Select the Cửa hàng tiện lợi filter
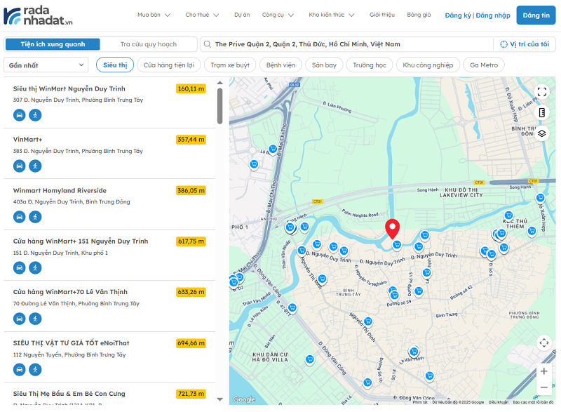The width and height of the screenshot is (561, 412). pyautogui.click(x=168, y=65)
